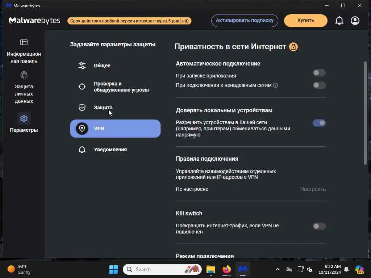Click Kill switch heading

[189, 214]
